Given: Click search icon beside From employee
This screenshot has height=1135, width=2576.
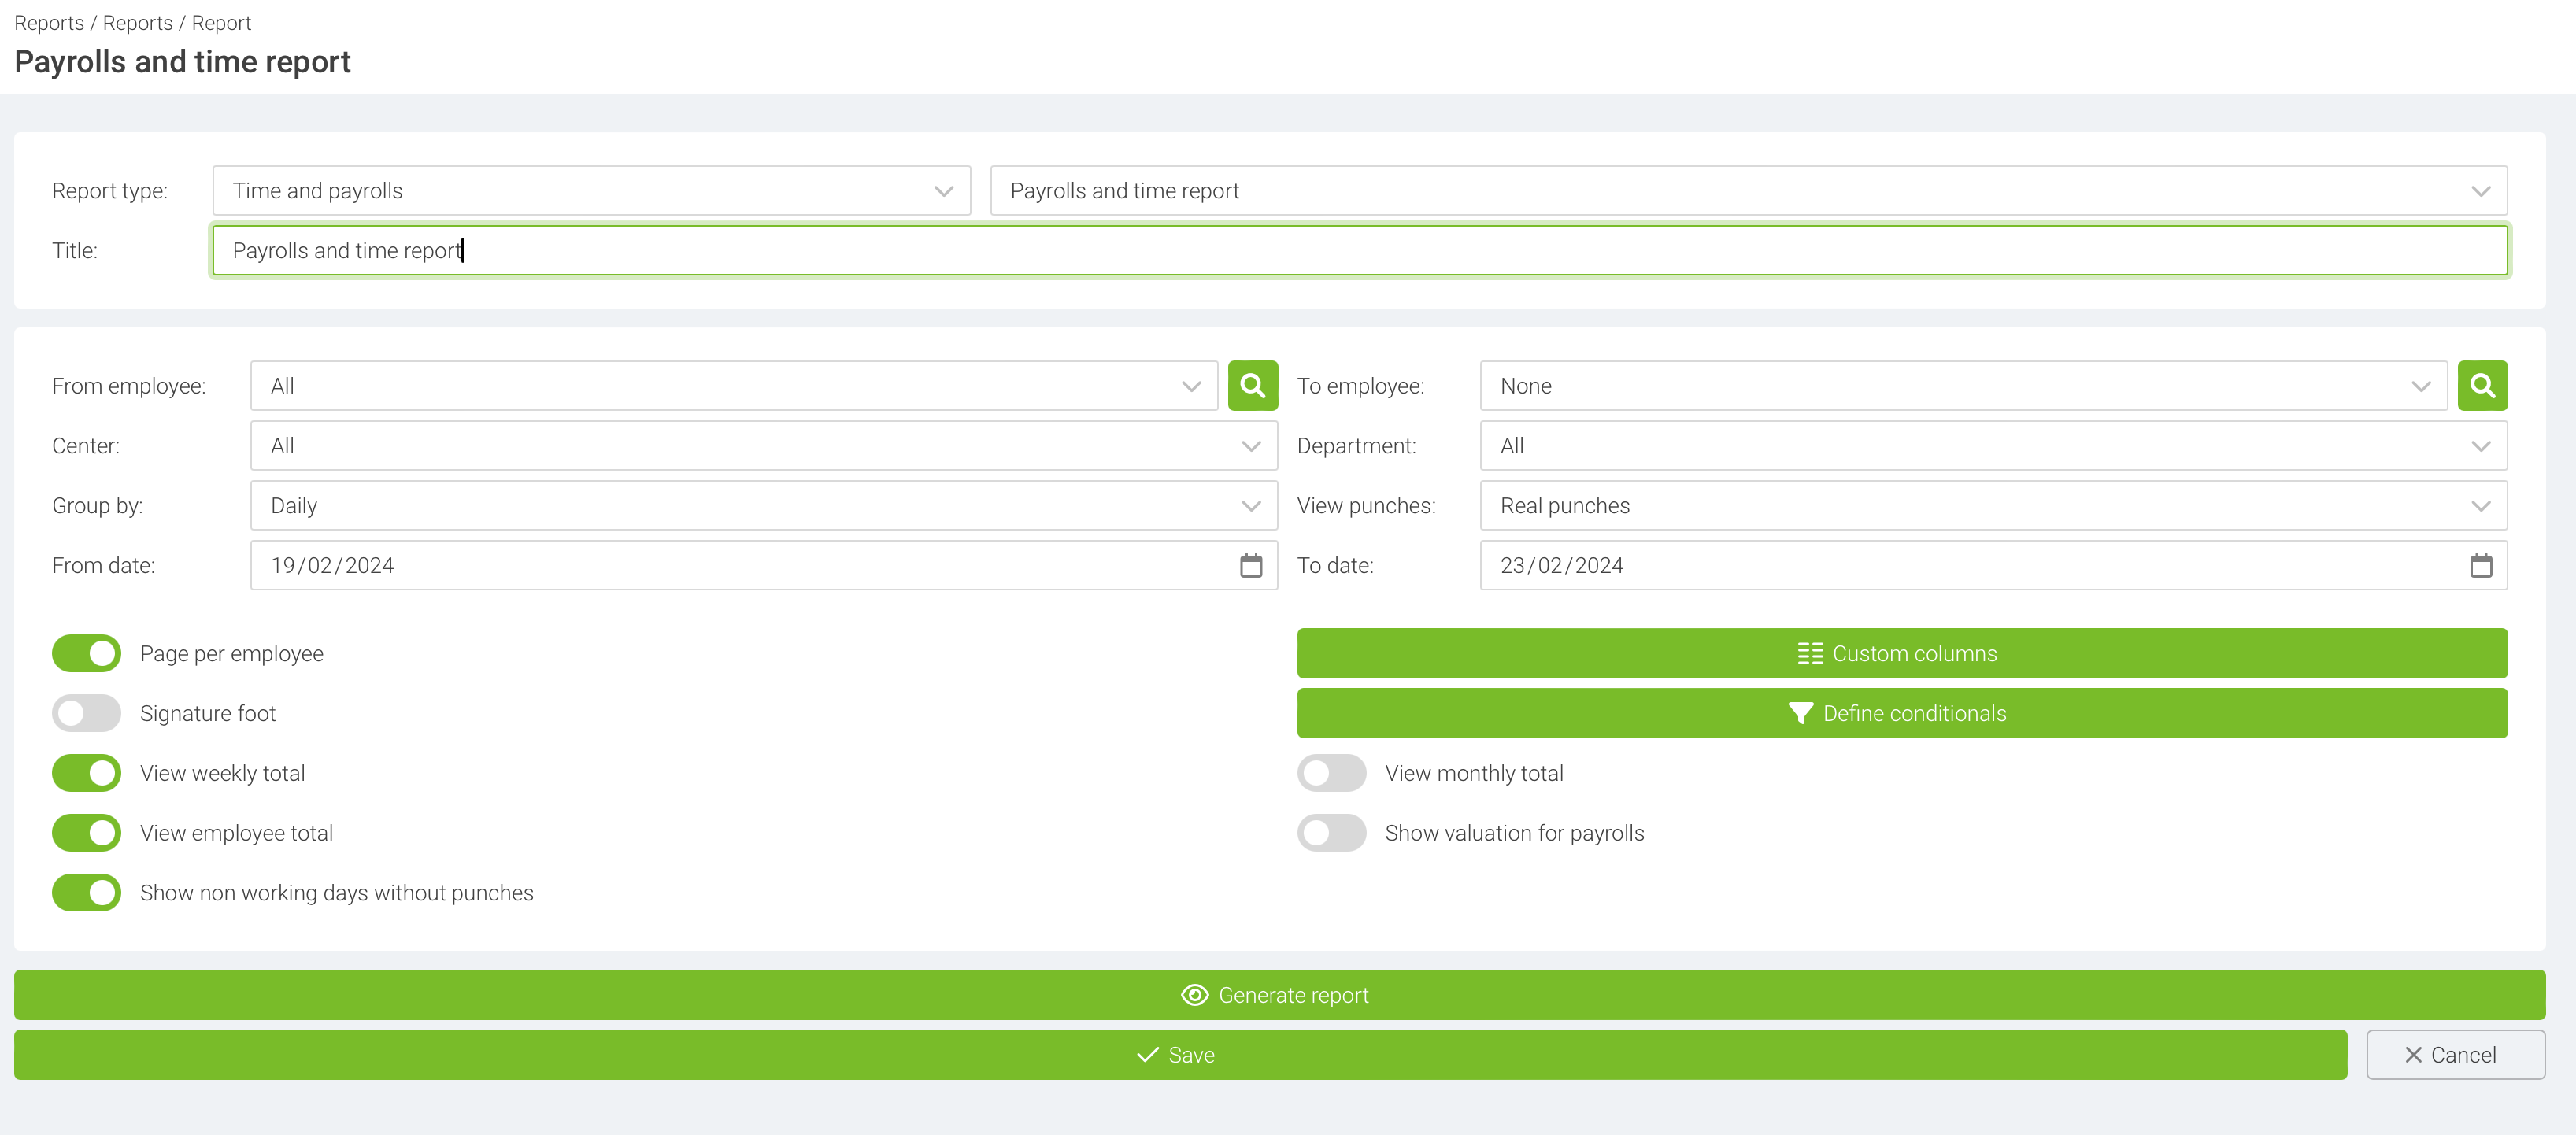Looking at the screenshot, I should (x=1252, y=386).
